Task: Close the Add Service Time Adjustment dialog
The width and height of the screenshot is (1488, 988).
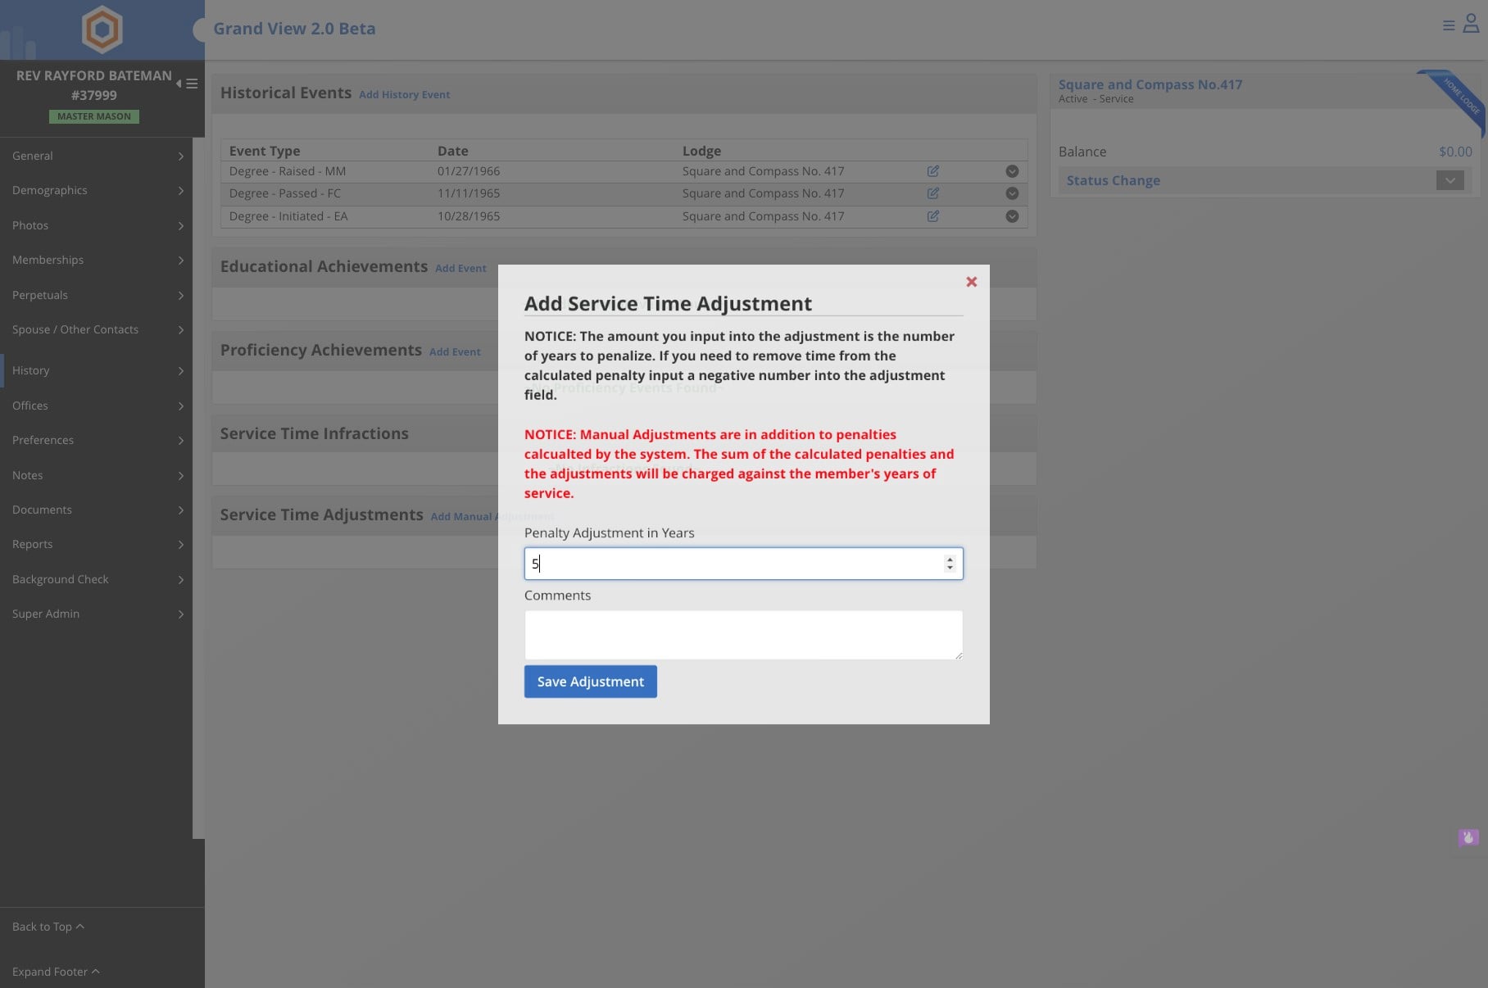Action: tap(971, 282)
